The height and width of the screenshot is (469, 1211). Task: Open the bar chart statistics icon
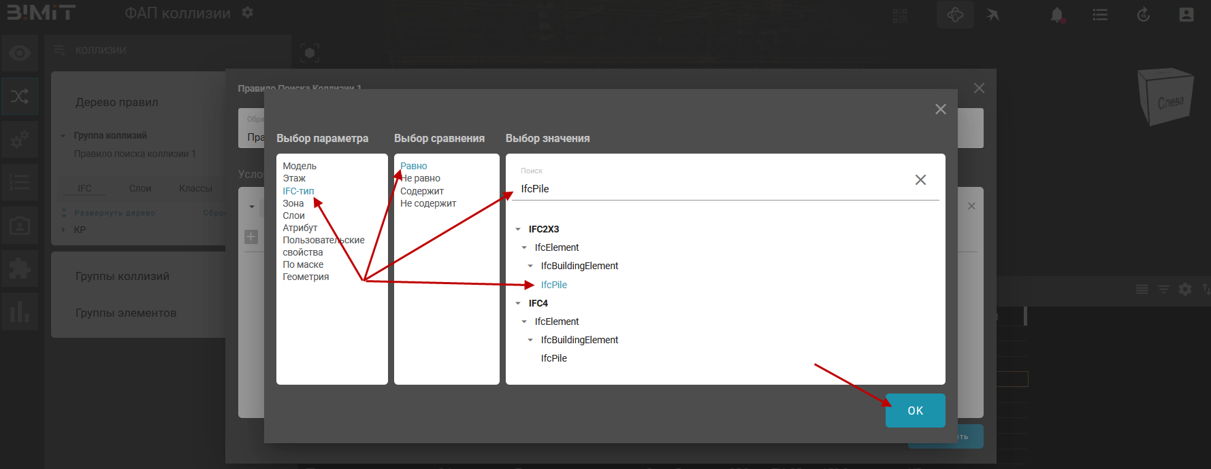coord(20,312)
